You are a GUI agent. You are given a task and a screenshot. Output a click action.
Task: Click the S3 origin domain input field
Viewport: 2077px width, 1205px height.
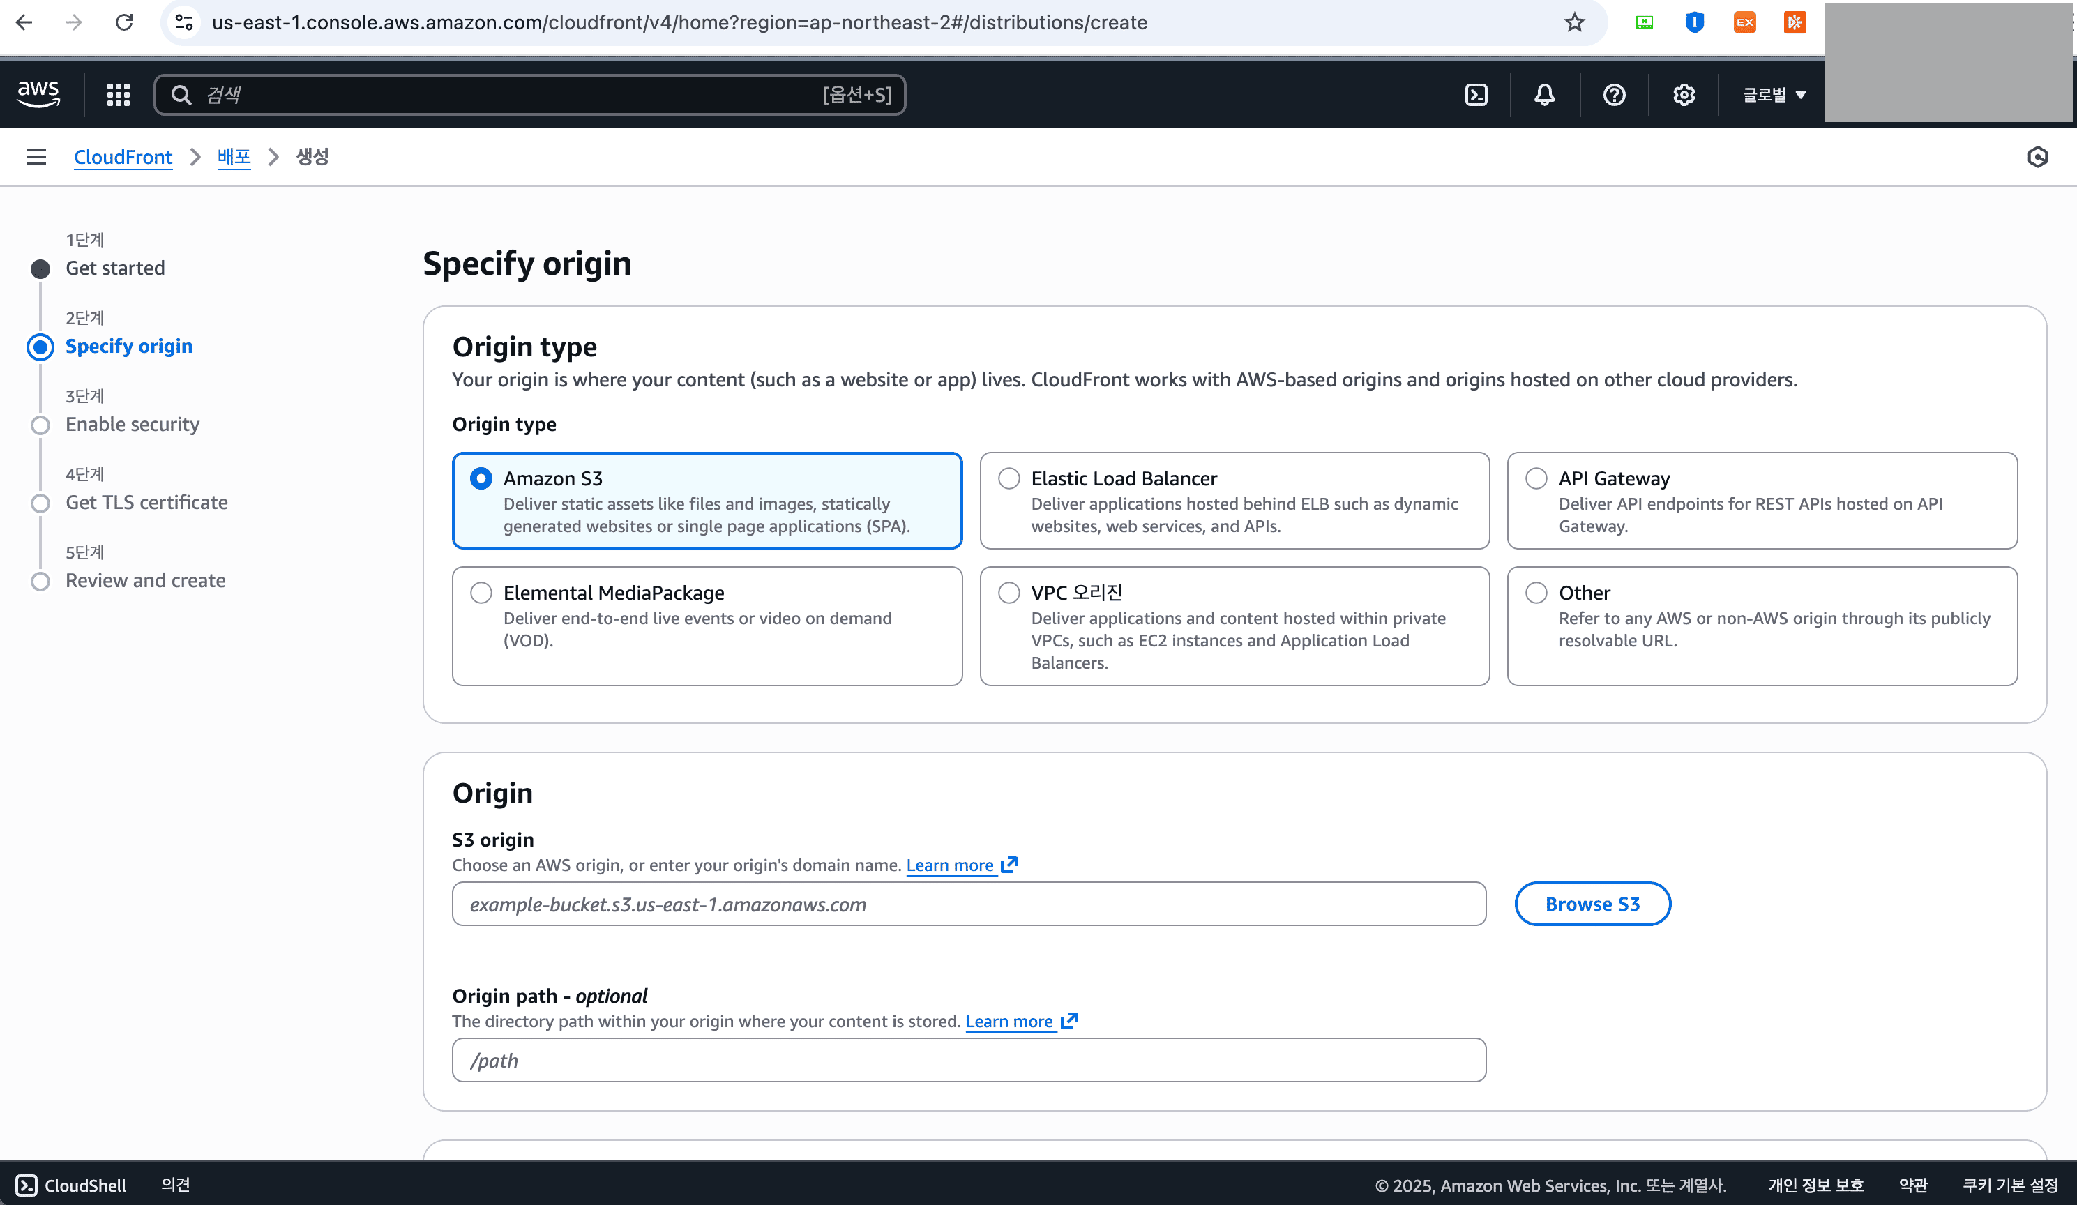969,904
